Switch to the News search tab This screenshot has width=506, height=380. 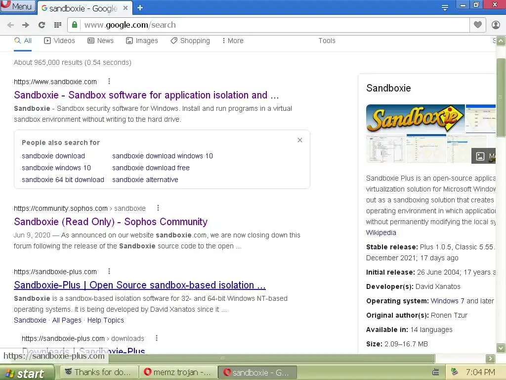(x=100, y=41)
